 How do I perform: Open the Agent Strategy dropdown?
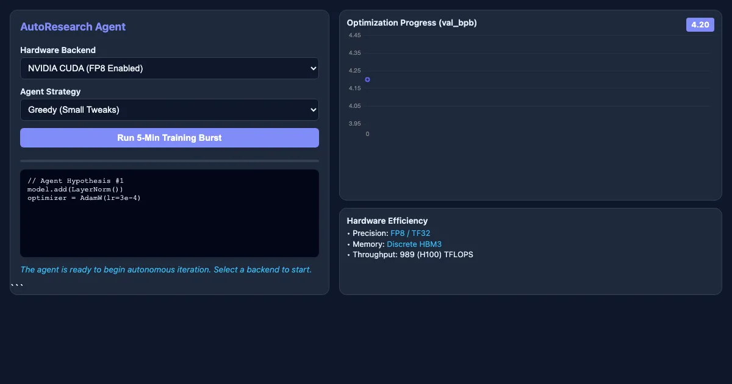170,110
